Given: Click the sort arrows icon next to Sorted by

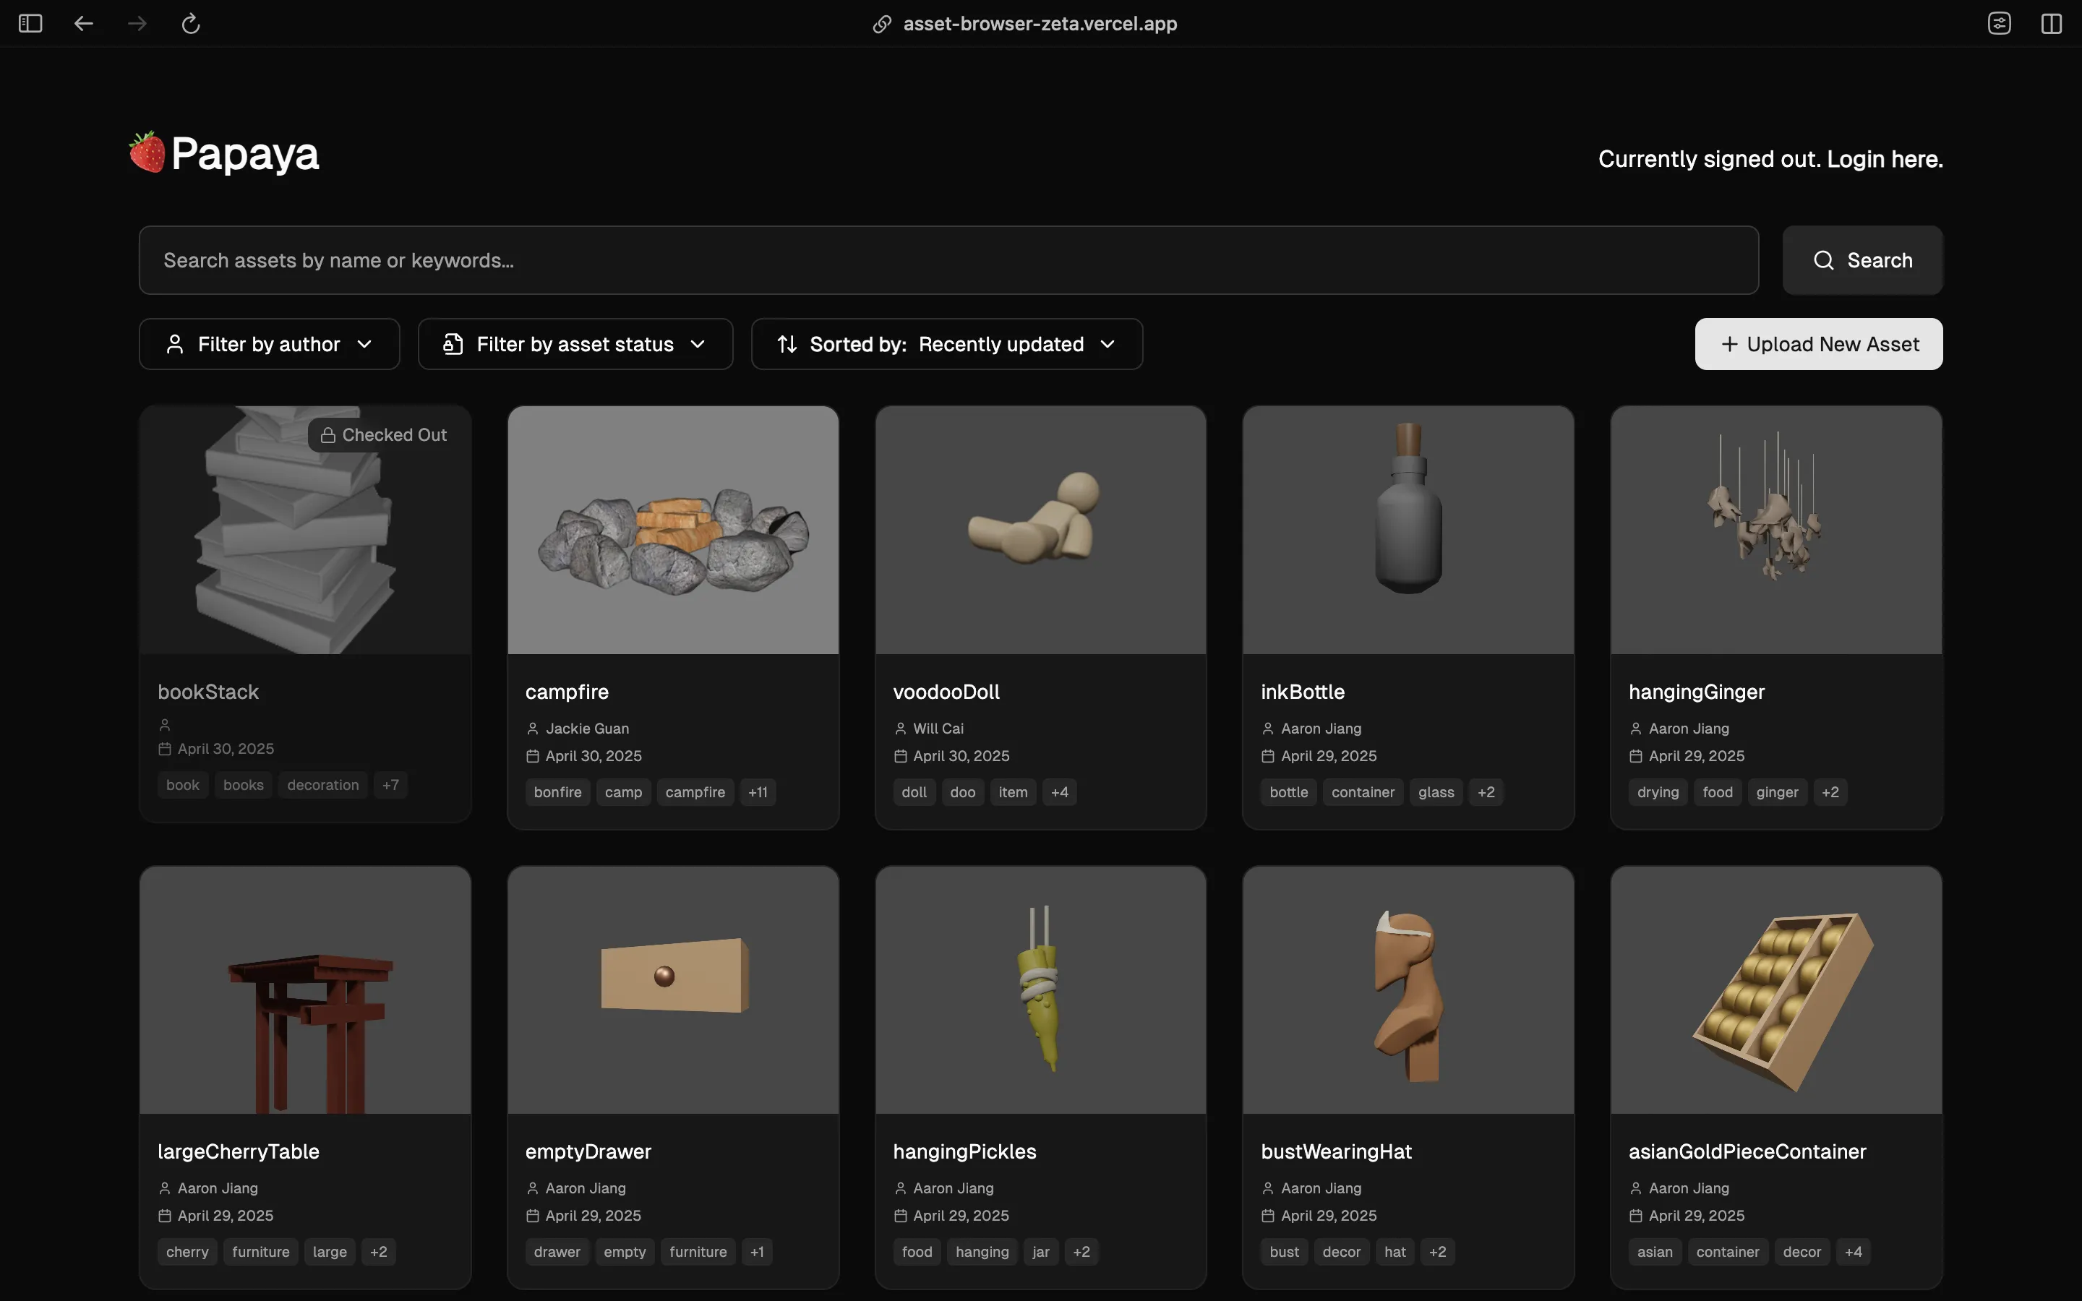Looking at the screenshot, I should [x=787, y=343].
